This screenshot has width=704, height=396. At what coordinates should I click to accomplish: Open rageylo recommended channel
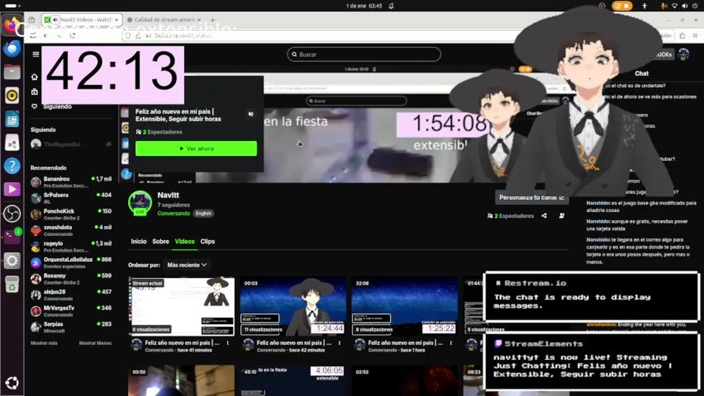pos(71,246)
